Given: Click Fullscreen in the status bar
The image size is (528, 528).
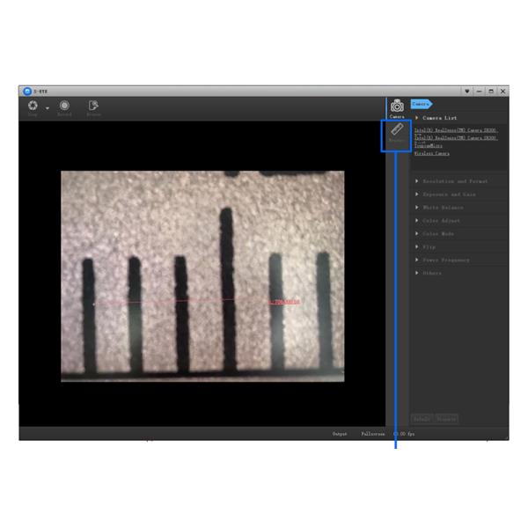Looking at the screenshot, I should coord(372,434).
